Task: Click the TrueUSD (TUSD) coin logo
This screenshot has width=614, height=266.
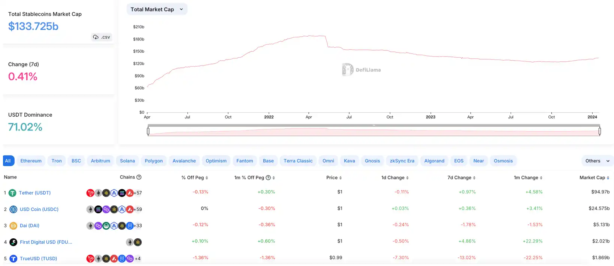Action: [x=13, y=259]
